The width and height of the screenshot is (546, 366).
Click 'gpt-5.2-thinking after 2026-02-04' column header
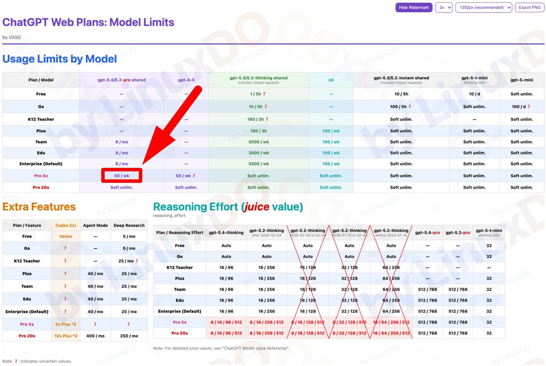coord(267,232)
